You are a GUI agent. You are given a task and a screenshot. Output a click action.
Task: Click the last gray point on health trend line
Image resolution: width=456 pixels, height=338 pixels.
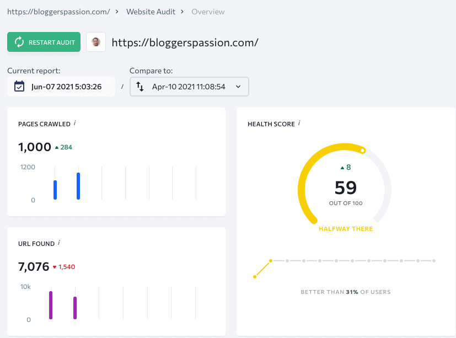[434, 261]
